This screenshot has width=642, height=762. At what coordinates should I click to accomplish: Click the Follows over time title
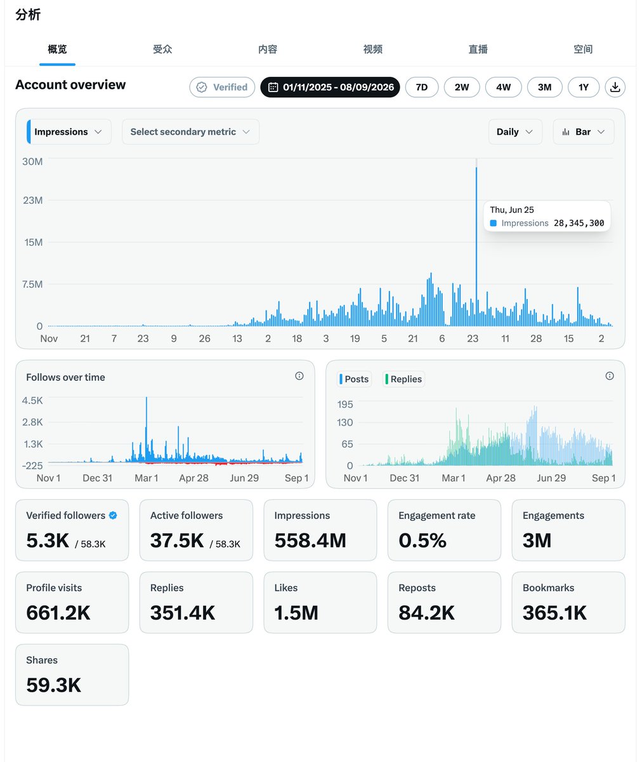coord(65,377)
